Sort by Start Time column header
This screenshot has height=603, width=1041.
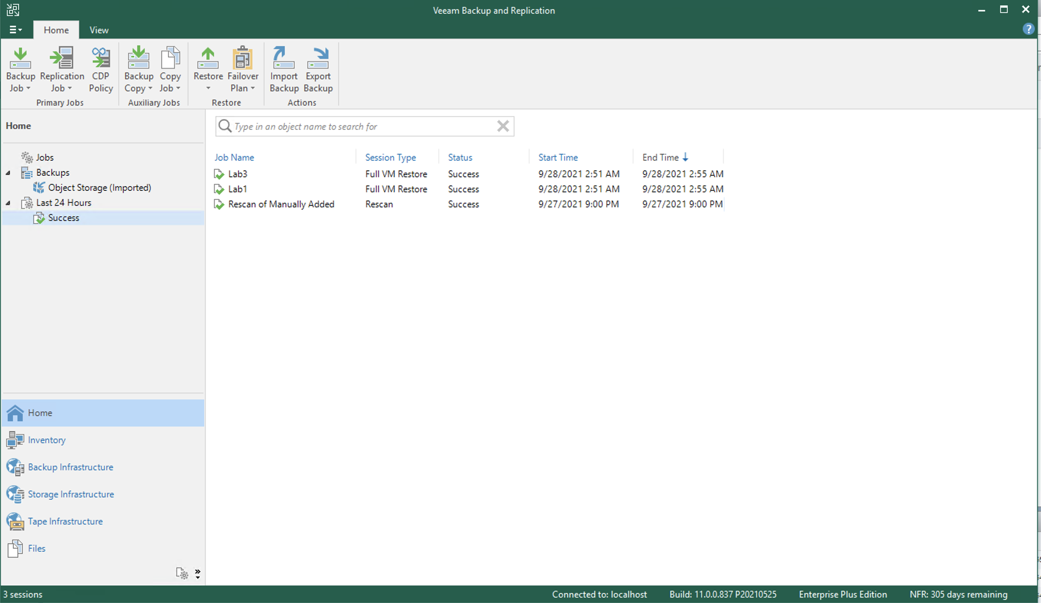tap(558, 158)
